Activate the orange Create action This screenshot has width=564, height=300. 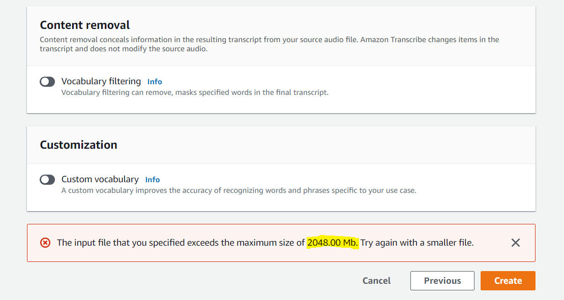click(508, 280)
